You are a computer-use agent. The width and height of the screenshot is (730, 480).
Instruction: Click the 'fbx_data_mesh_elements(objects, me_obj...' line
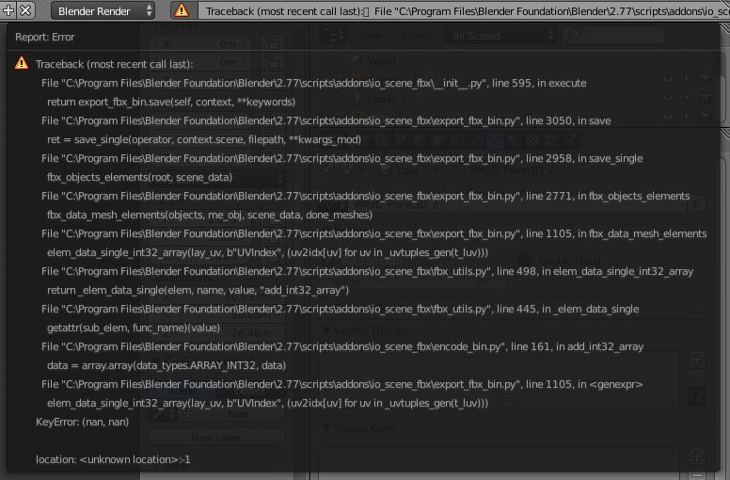[x=210, y=216]
